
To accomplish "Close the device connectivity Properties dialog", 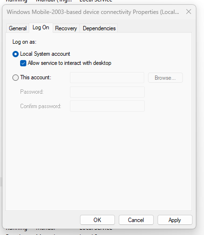I will 189,12.
